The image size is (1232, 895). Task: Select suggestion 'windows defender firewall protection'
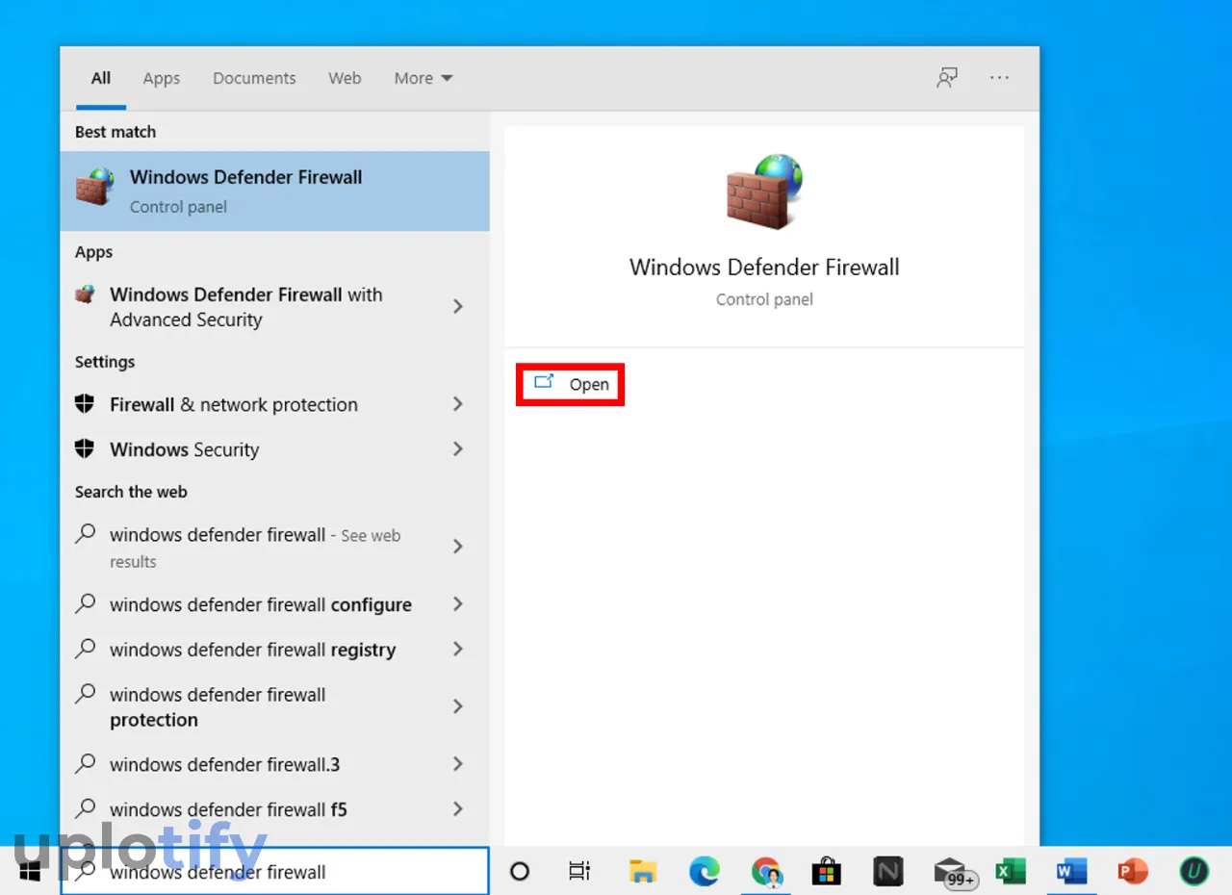(218, 707)
